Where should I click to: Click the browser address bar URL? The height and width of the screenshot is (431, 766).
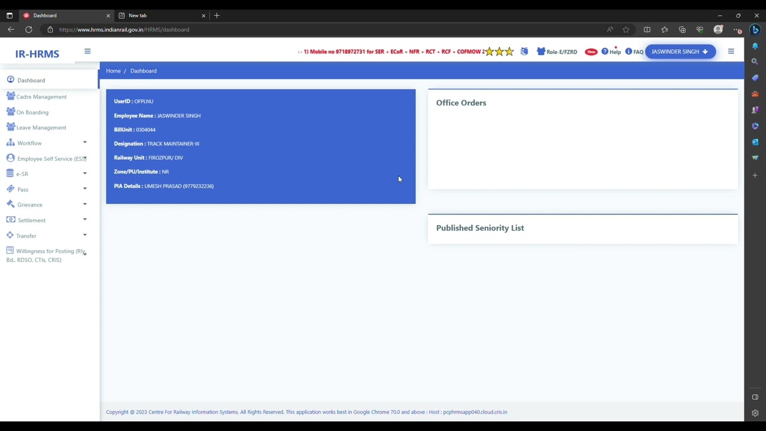[x=124, y=29]
